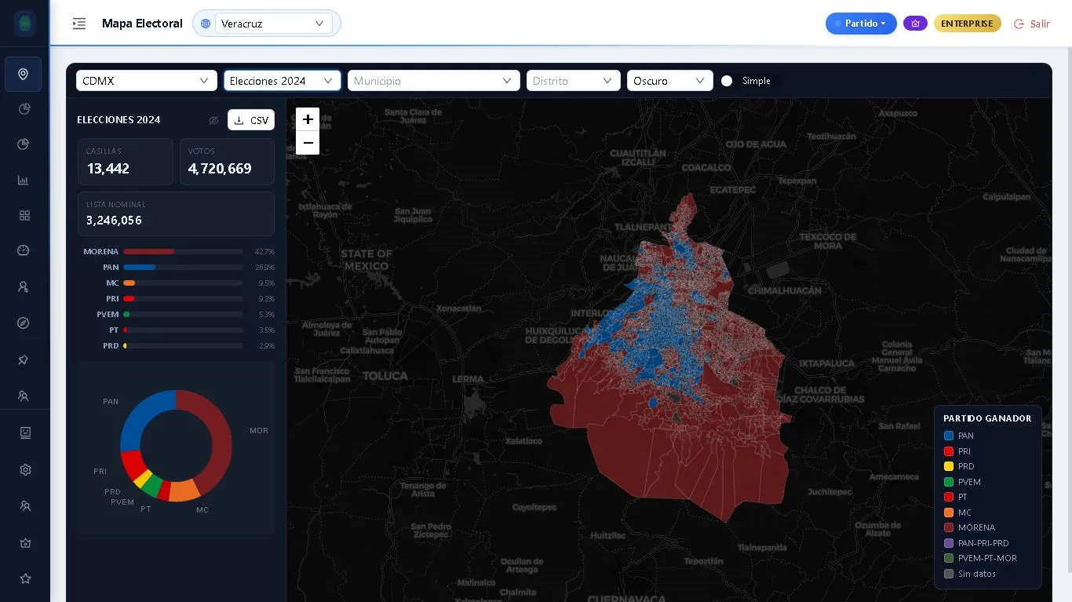Open the bar chart sidebar section
Screen dimensions: 1072x602
pos(23,180)
